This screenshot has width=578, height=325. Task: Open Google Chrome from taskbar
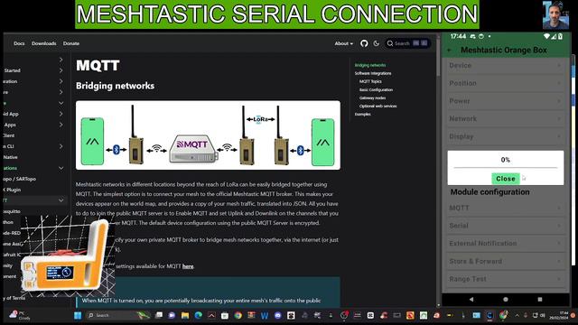(x=238, y=315)
